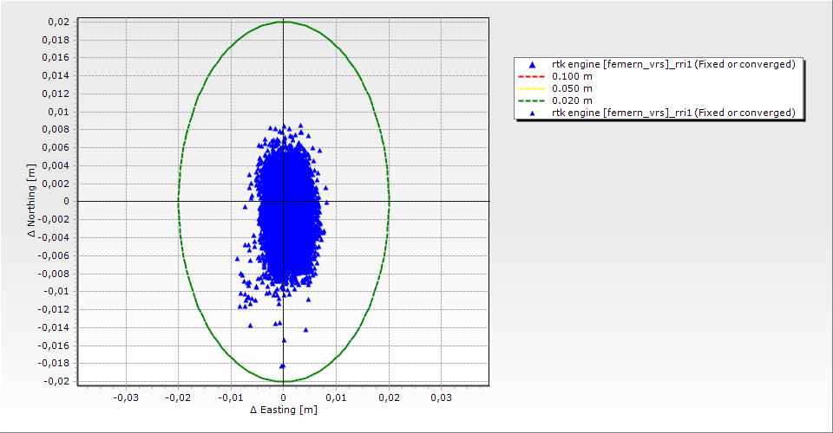Click the Δ Easting [m] axis title
This screenshot has width=833, height=433.
pyautogui.click(x=283, y=410)
